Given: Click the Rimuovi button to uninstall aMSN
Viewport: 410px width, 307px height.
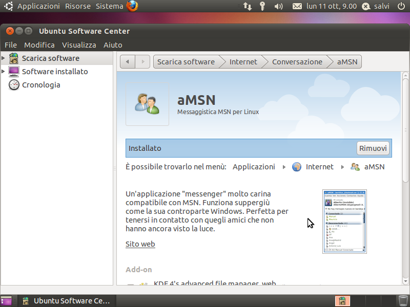Looking at the screenshot, I should [373, 148].
